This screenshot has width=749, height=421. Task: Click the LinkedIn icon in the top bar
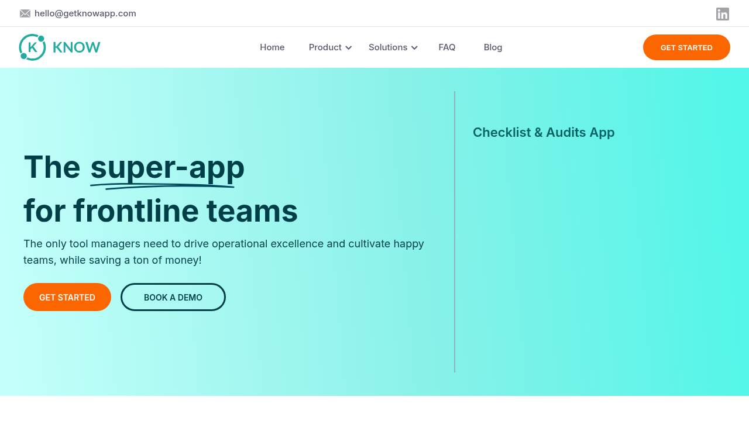723,14
